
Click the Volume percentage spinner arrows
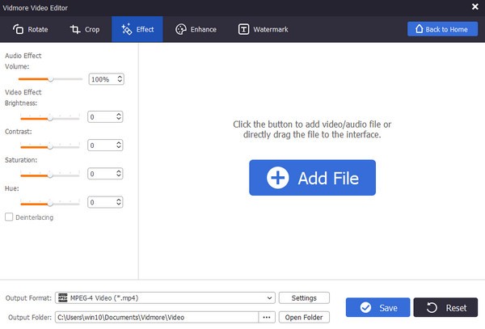[120, 79]
